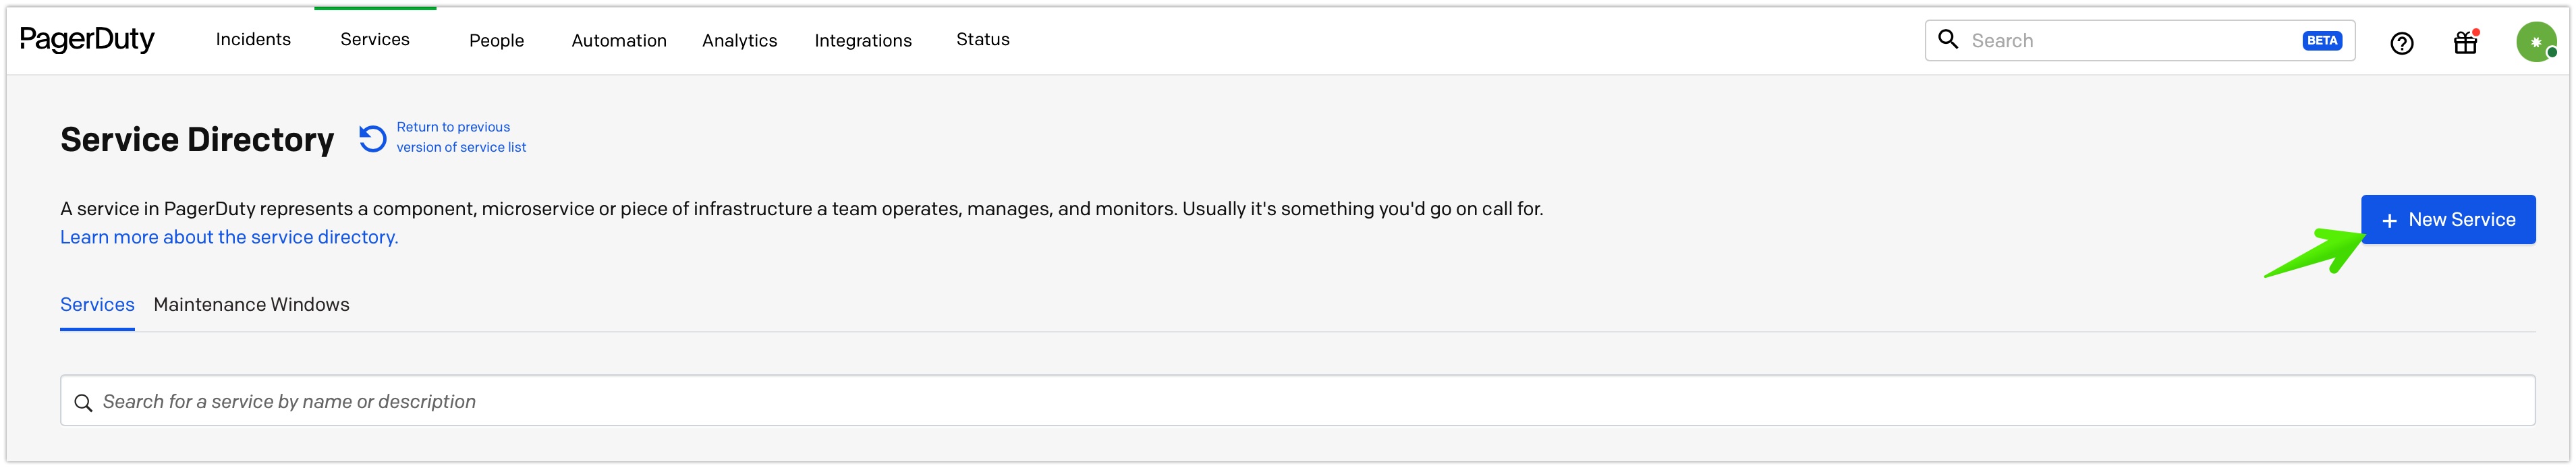Open the Analytics menu
The width and height of the screenshot is (2576, 468).
tap(739, 40)
